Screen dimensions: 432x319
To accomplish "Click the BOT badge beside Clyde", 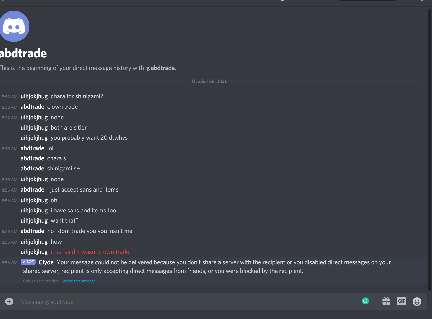I will 28,262.
